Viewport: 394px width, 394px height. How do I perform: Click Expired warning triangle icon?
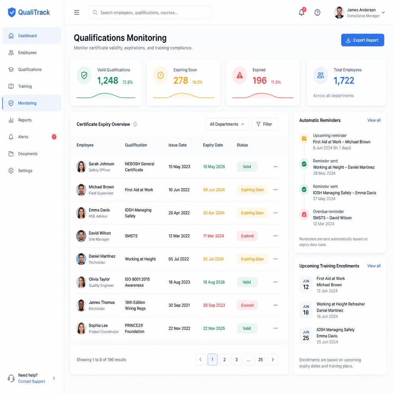coord(240,75)
